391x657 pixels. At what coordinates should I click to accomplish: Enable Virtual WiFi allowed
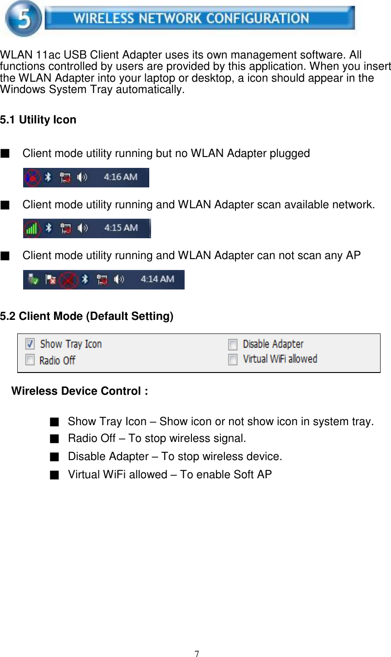click(233, 360)
